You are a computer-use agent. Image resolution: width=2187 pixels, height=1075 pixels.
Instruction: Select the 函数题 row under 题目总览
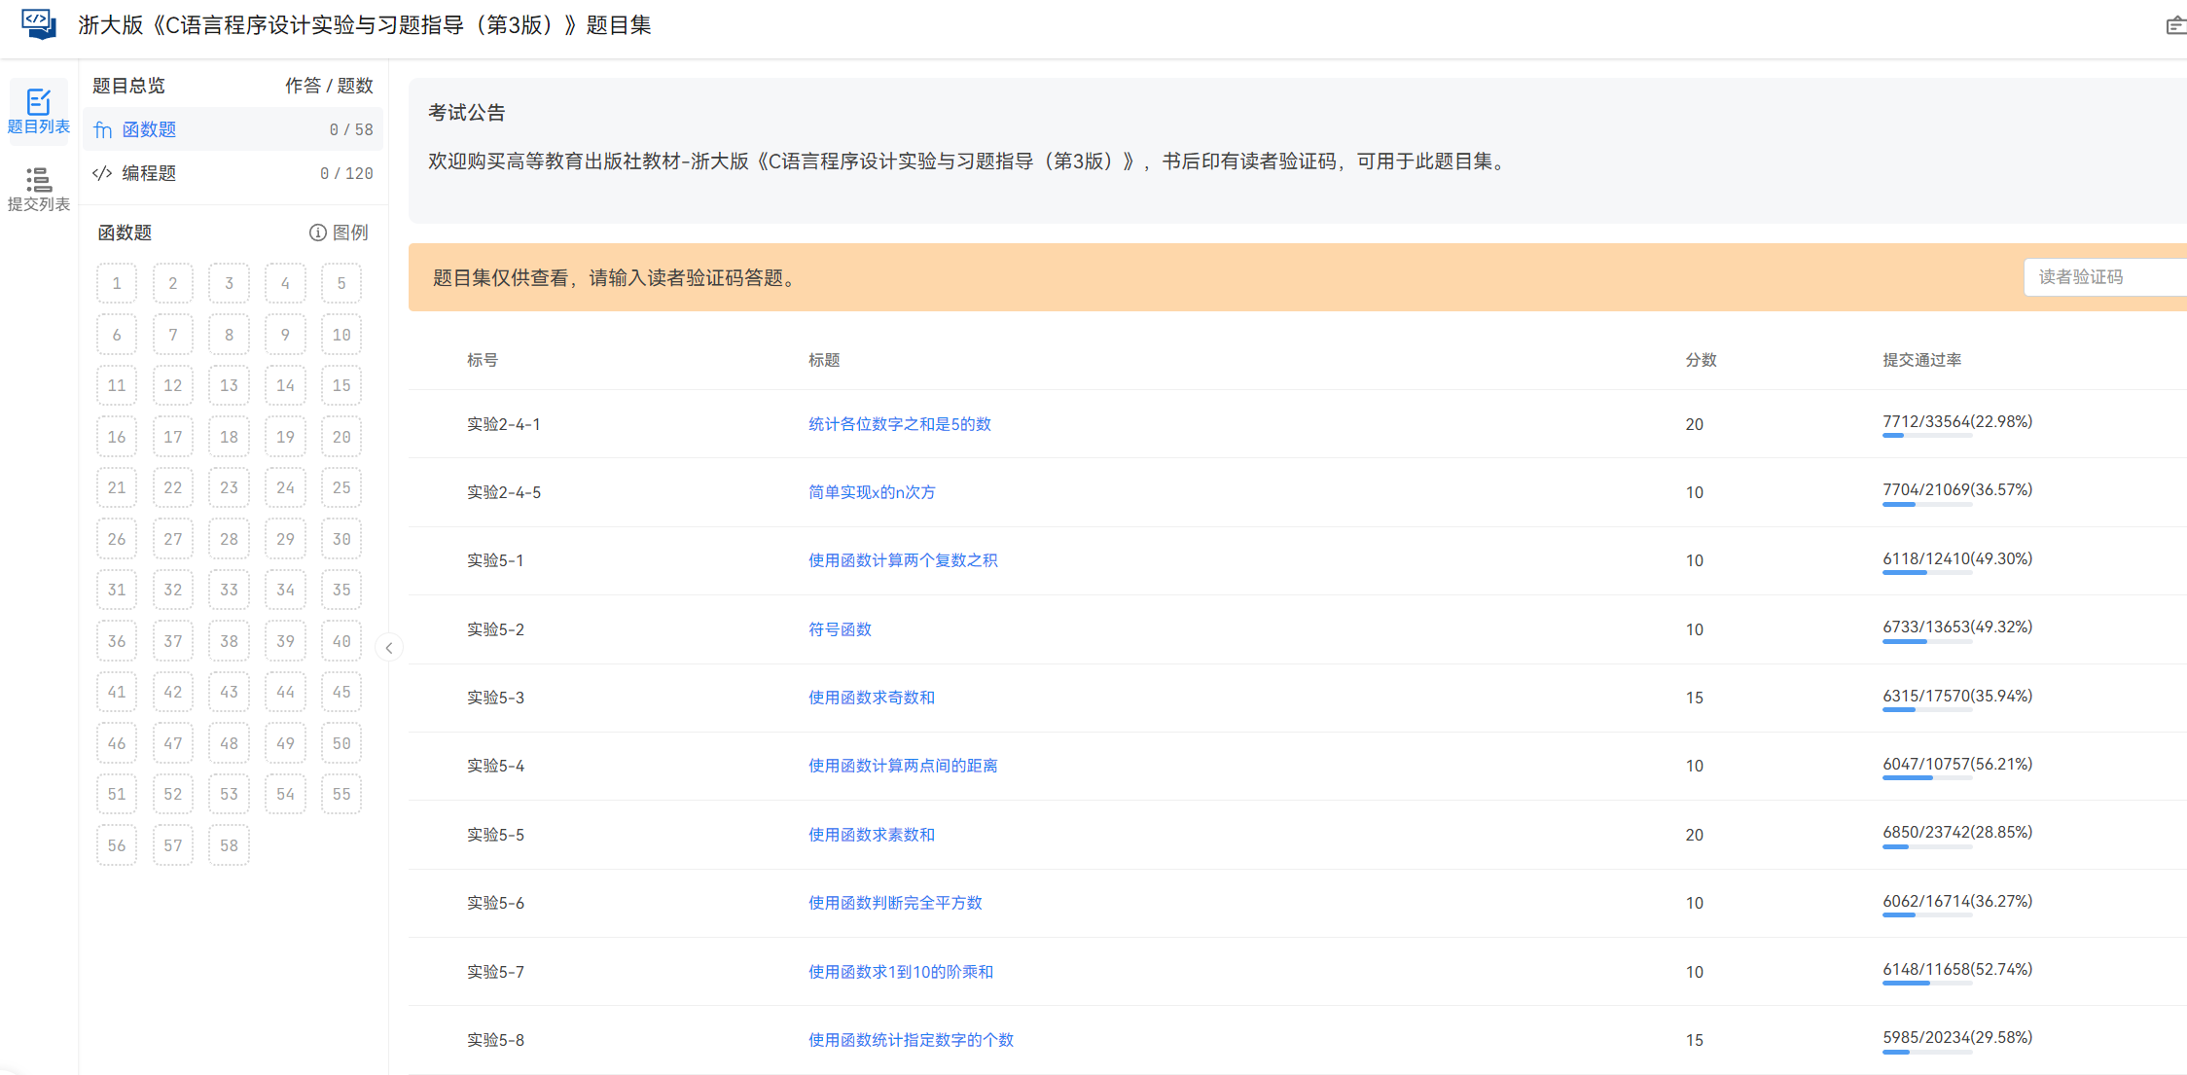point(151,129)
